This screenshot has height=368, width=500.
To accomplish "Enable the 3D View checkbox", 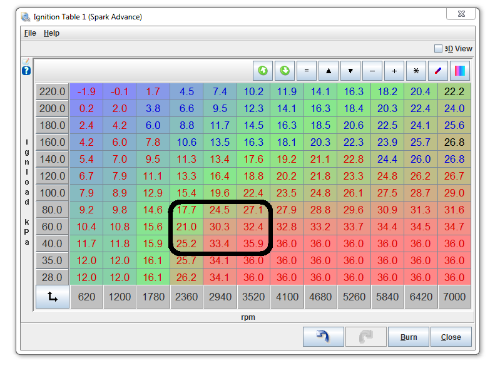I will [438, 49].
